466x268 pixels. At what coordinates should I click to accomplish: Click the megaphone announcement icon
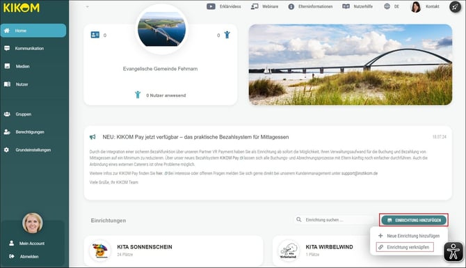coord(93,137)
